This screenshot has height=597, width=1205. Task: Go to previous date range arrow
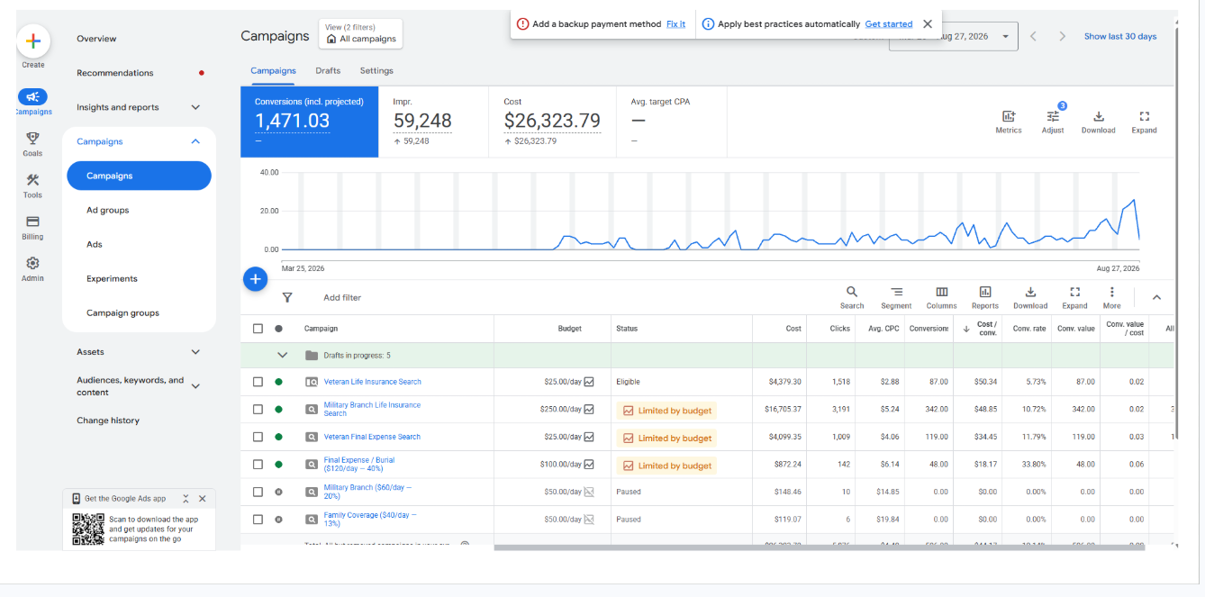click(1033, 36)
